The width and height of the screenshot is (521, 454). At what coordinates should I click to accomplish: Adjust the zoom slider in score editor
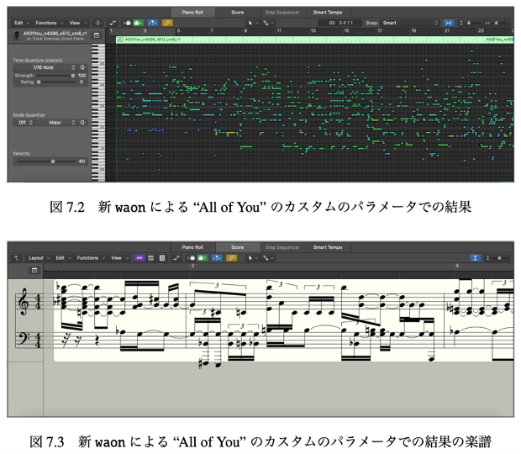point(498,258)
